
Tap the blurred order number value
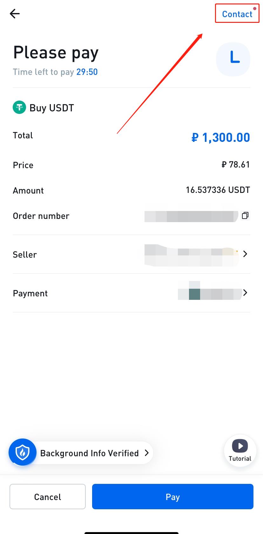(191, 216)
